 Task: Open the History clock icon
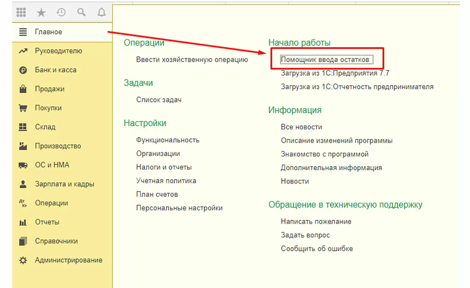61,13
